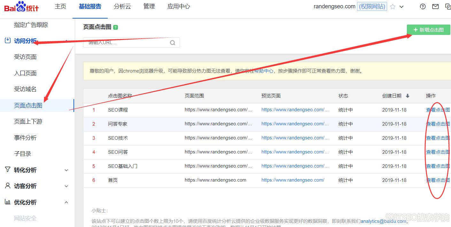Expand the 访客分析 section chevron
The height and width of the screenshot is (227, 451).
coord(66,186)
